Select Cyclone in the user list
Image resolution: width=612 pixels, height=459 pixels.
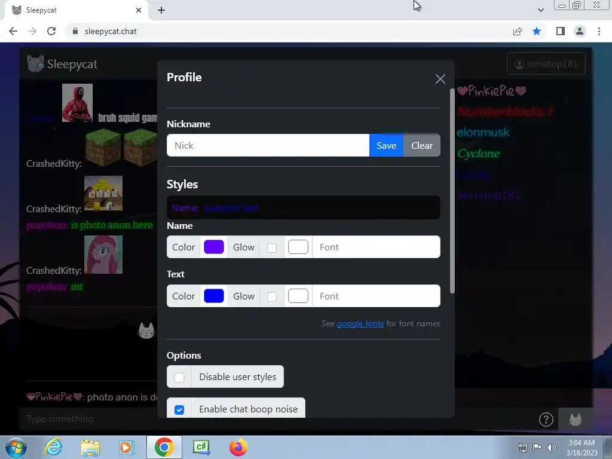479,154
